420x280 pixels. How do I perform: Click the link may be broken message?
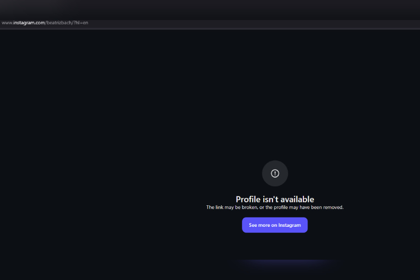275,207
